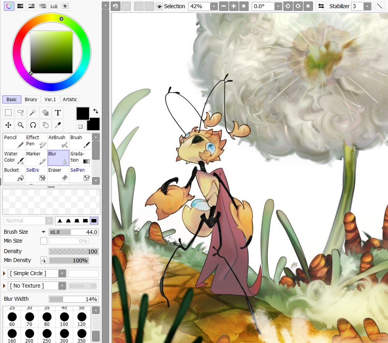Choose the Eyedropper color picker tool
The height and width of the screenshot is (343, 388).
coord(58,125)
